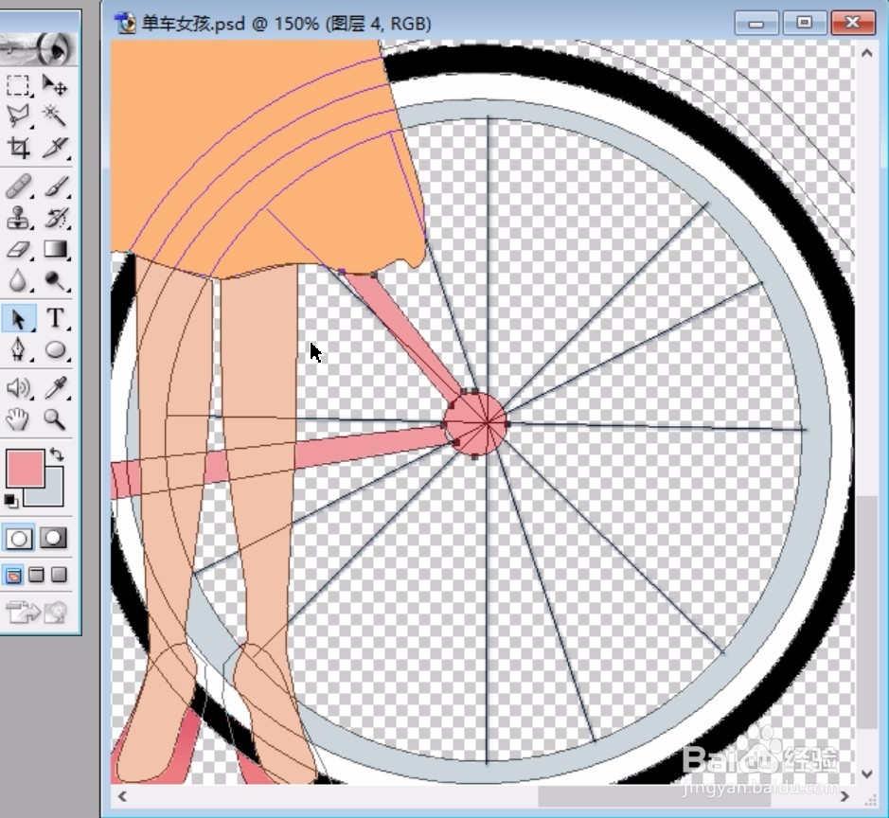Switch to Quick Mask mode

[x=53, y=539]
